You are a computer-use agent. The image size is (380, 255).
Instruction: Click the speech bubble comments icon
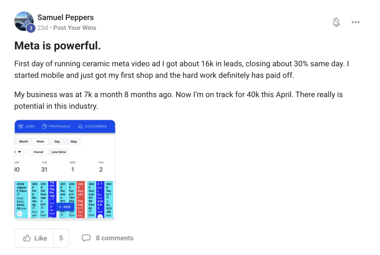point(86,238)
